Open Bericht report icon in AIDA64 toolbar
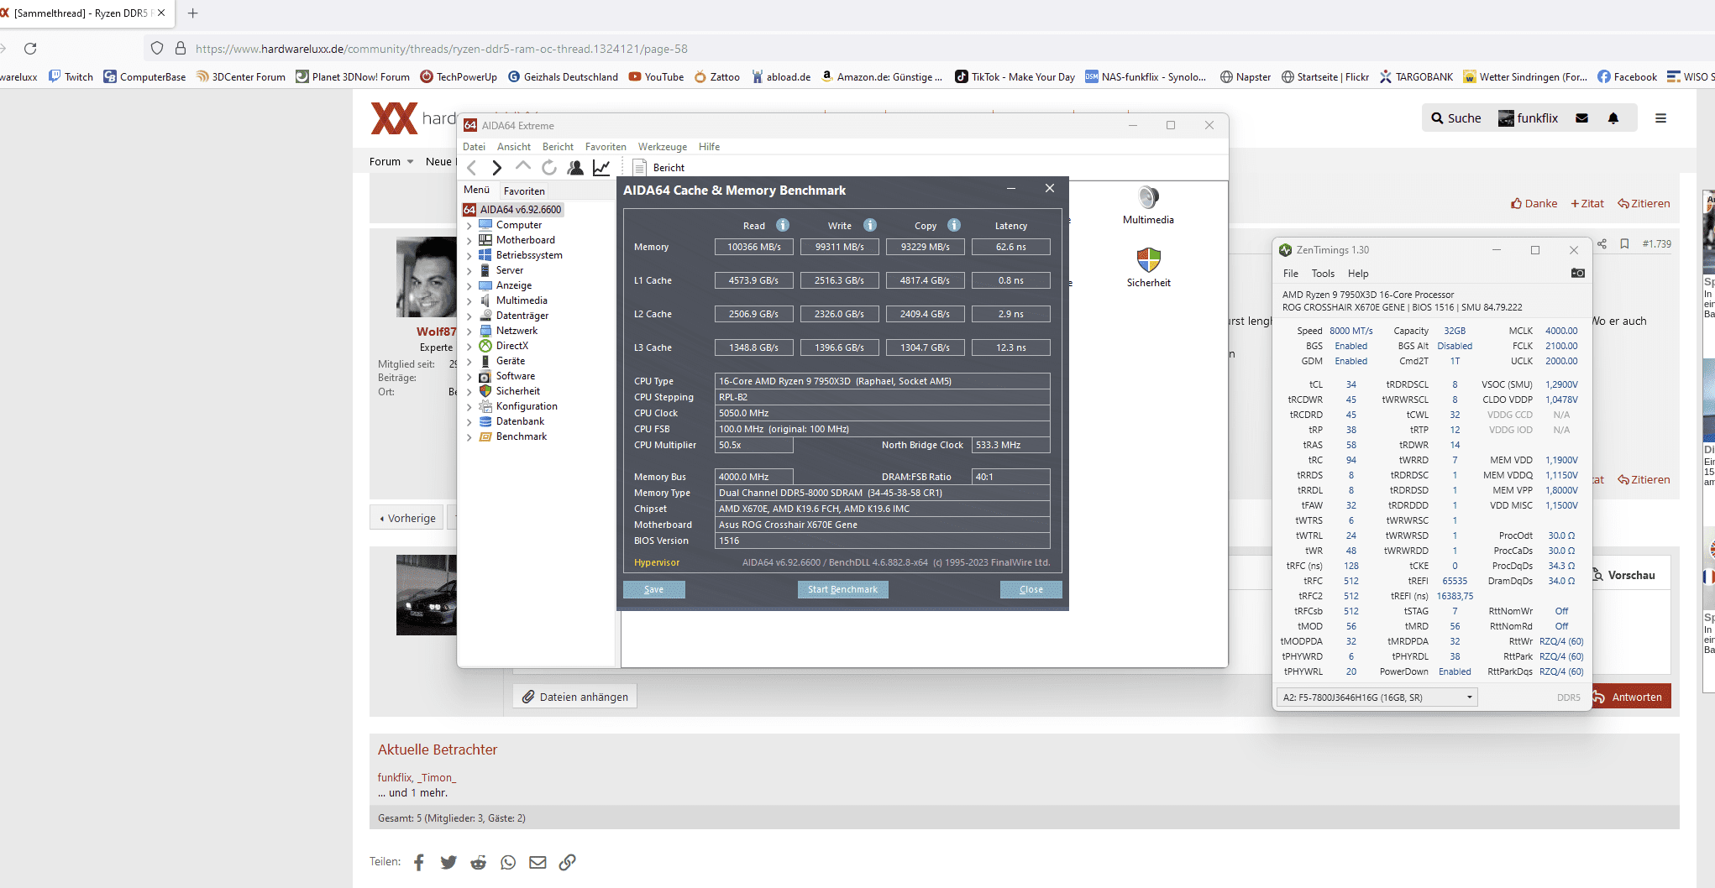The height and width of the screenshot is (888, 1715). (639, 168)
